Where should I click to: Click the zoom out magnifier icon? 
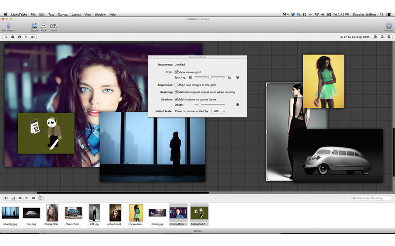(x=376, y=37)
